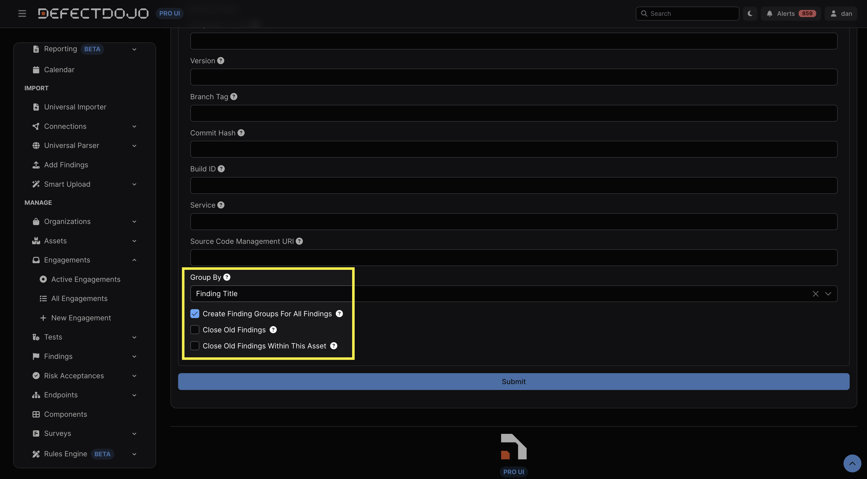This screenshot has width=867, height=479.
Task: Click the Service help icon
Action: point(221,205)
